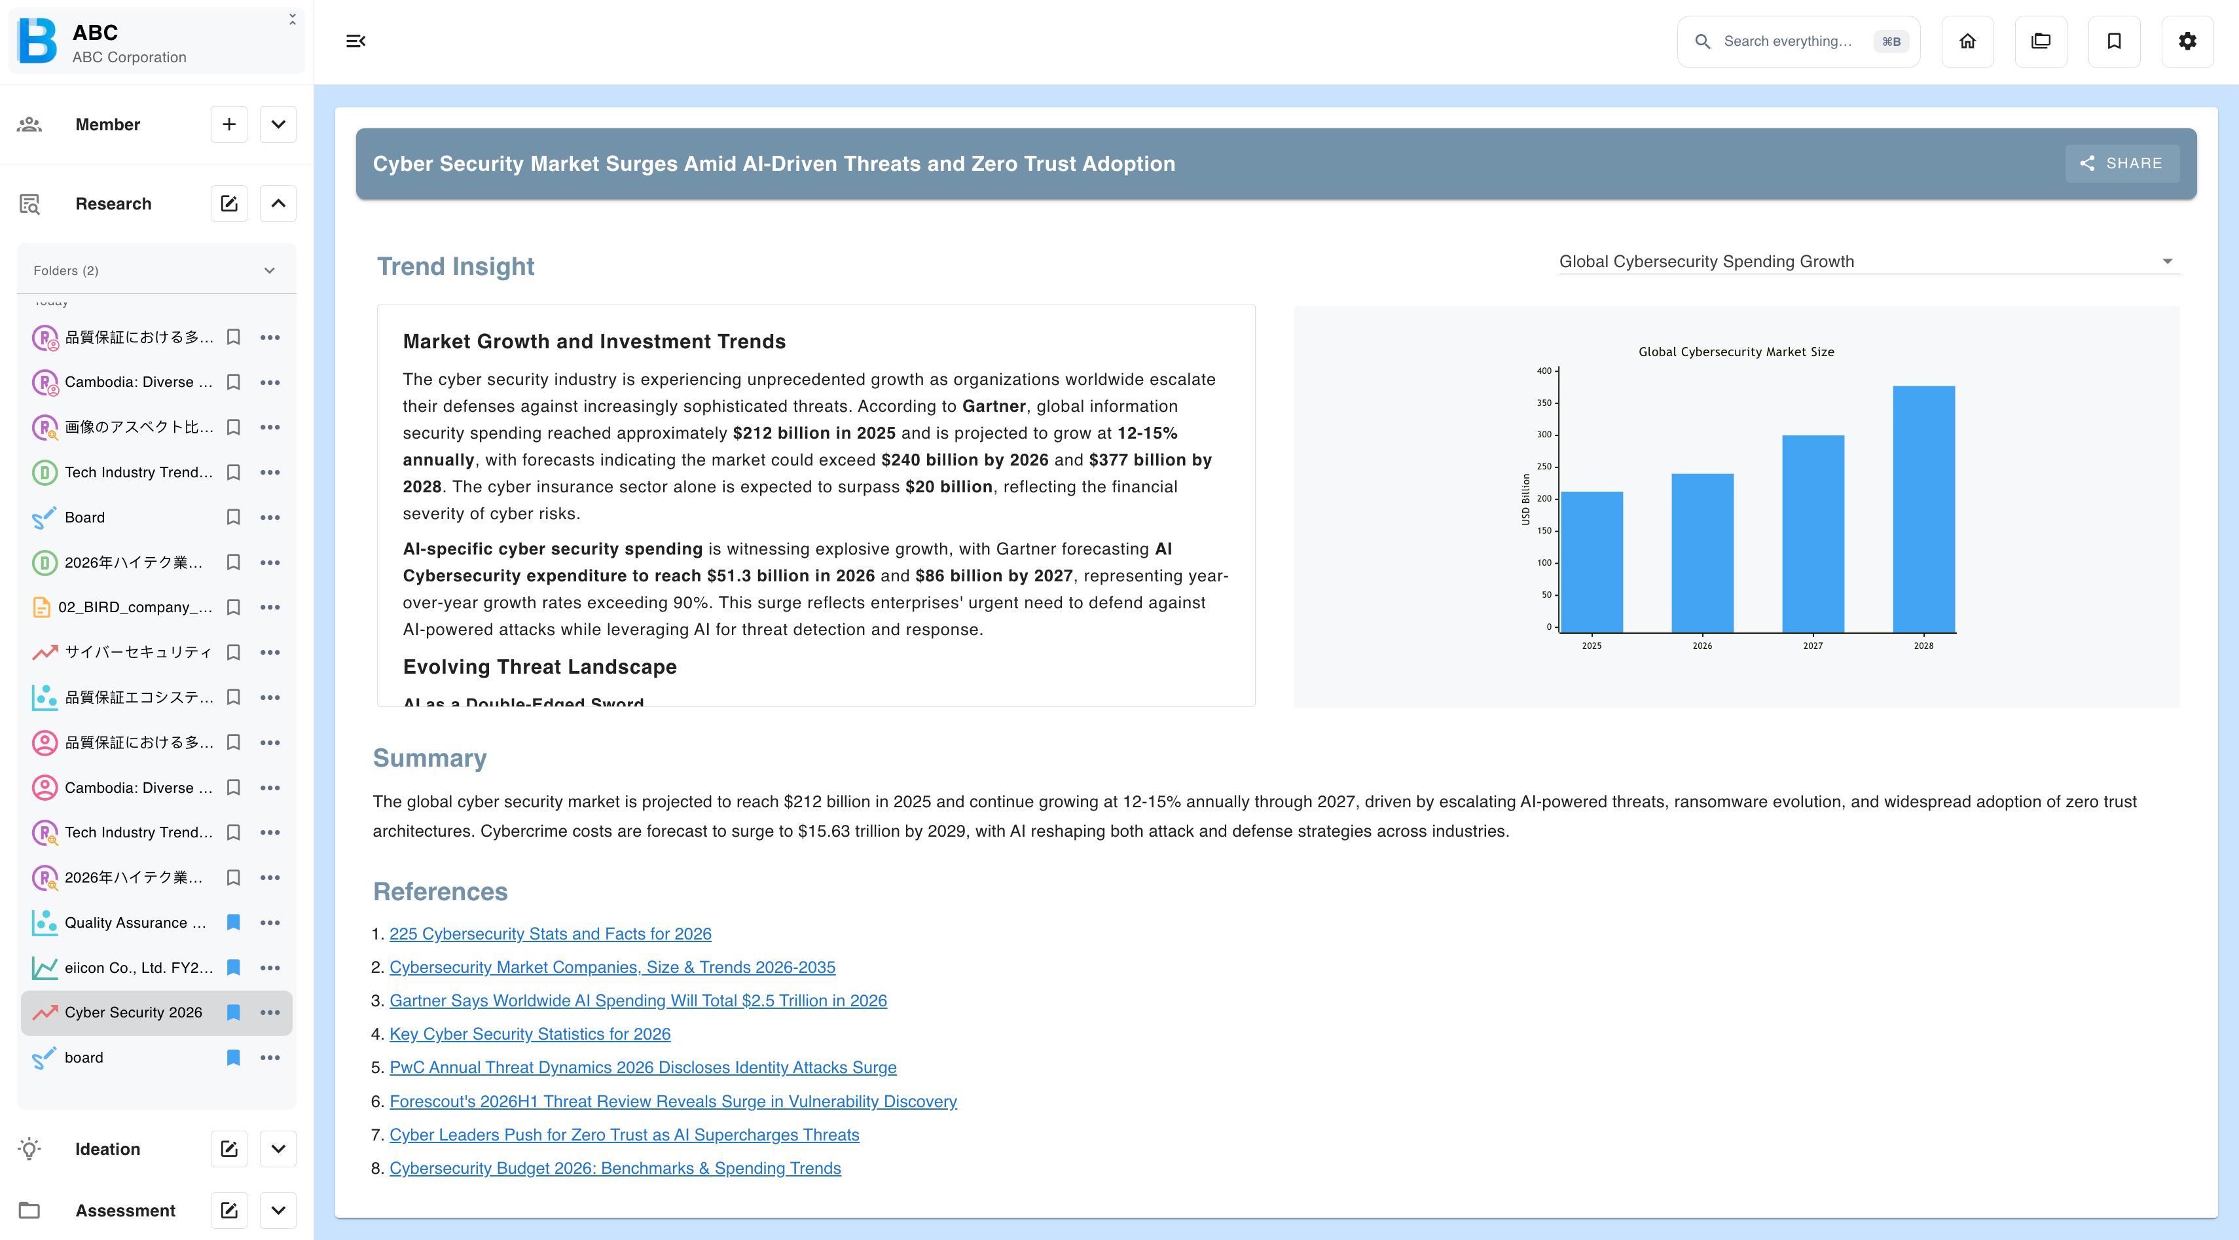Toggle the ABC workspace switcher arrows
Image resolution: width=2239 pixels, height=1240 pixels.
(x=292, y=19)
